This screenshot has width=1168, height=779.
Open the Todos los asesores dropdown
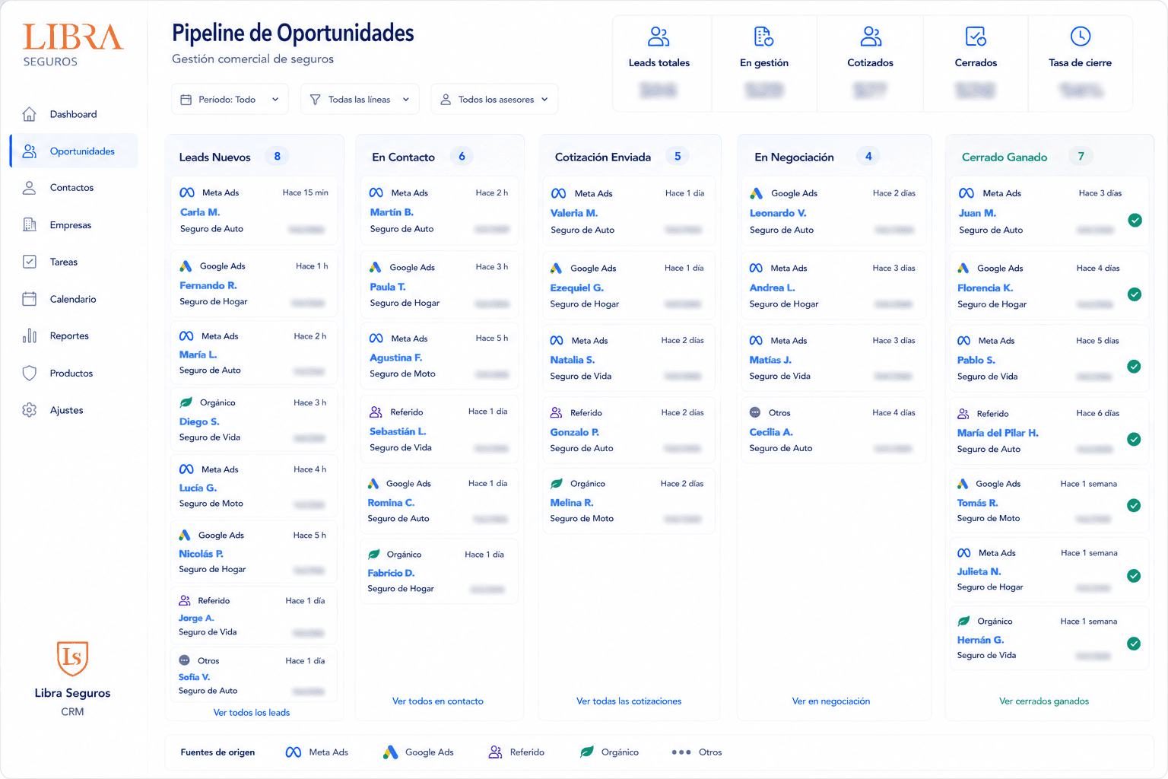point(494,100)
